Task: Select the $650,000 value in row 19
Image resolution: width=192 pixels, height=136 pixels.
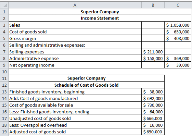Action: point(153,132)
